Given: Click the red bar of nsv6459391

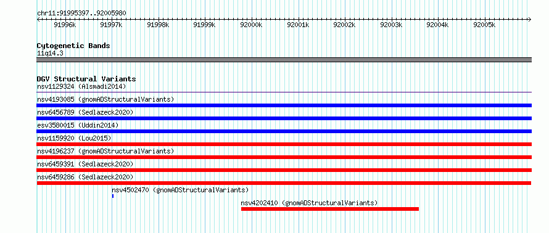Looking at the screenshot, I should [284, 170].
